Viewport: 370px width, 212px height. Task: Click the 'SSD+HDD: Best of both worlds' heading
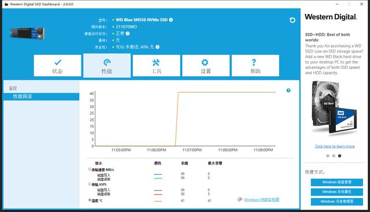click(328, 38)
